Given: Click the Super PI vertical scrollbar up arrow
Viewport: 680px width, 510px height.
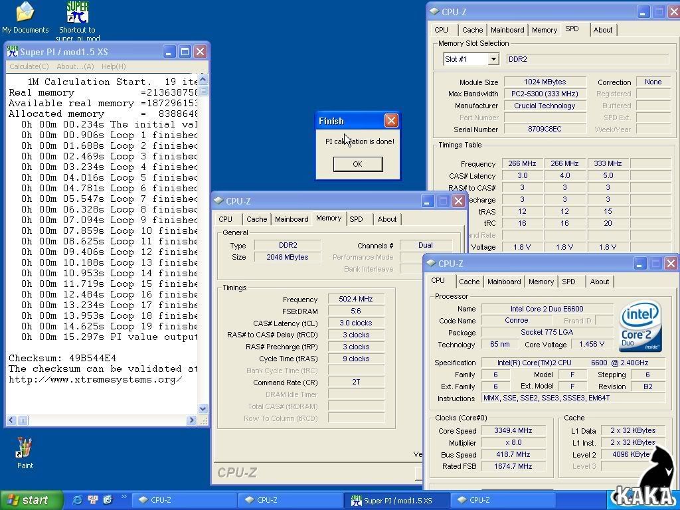Looking at the screenshot, I should pyautogui.click(x=203, y=80).
